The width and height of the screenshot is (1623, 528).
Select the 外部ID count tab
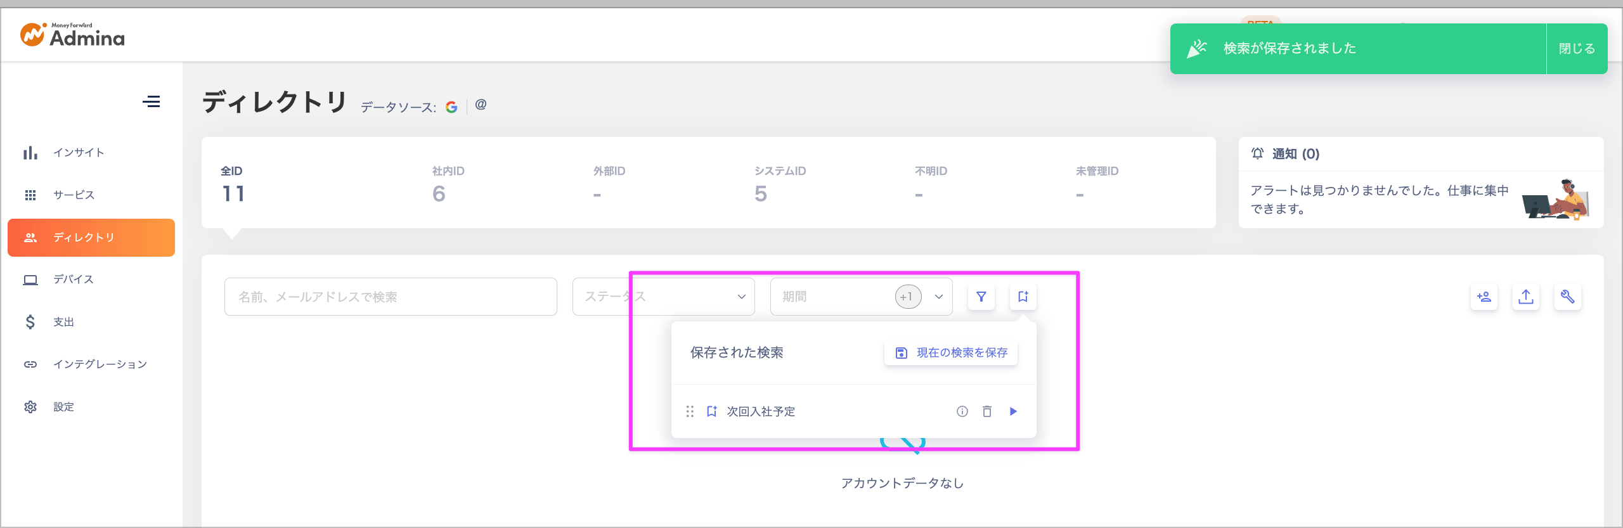pos(609,184)
